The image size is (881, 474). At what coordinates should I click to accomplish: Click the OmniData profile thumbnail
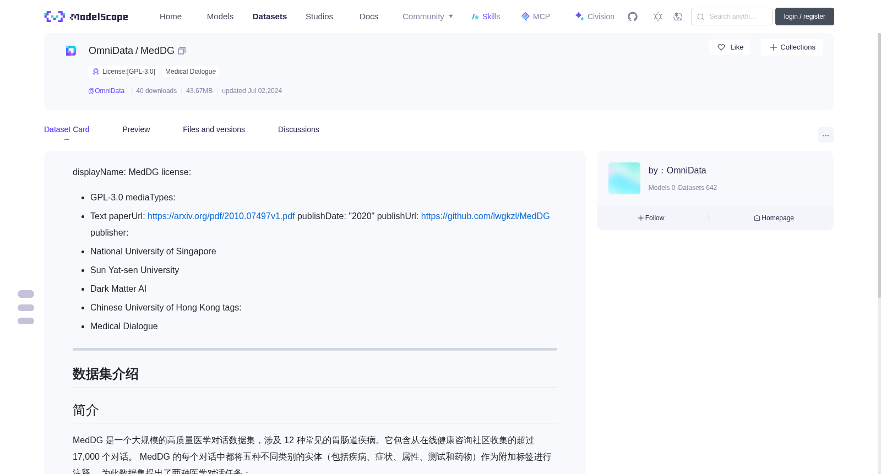[x=624, y=178]
